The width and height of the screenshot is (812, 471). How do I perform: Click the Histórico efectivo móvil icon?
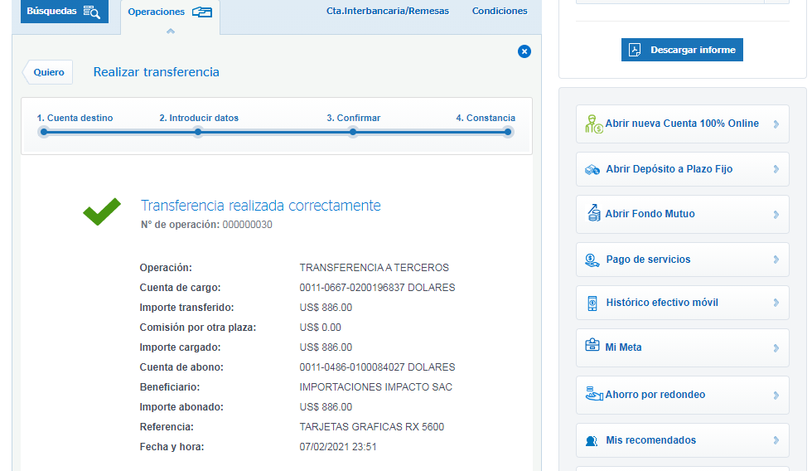pyautogui.click(x=592, y=303)
